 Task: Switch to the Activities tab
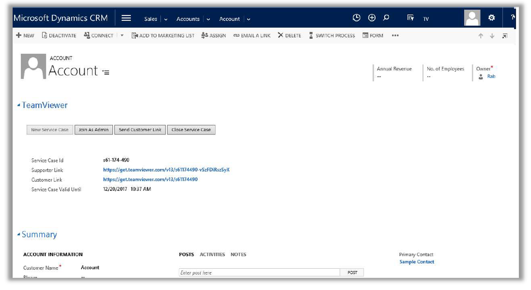(x=212, y=254)
